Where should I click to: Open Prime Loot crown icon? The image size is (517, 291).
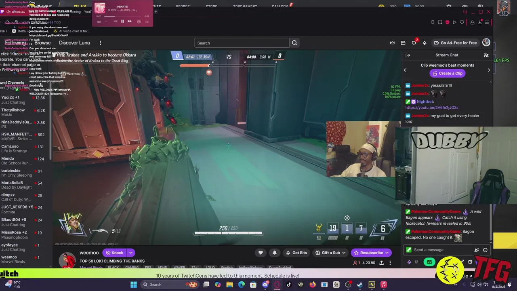(x=392, y=43)
